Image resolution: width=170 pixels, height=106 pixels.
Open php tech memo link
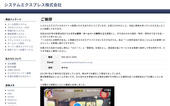pos(10,94)
